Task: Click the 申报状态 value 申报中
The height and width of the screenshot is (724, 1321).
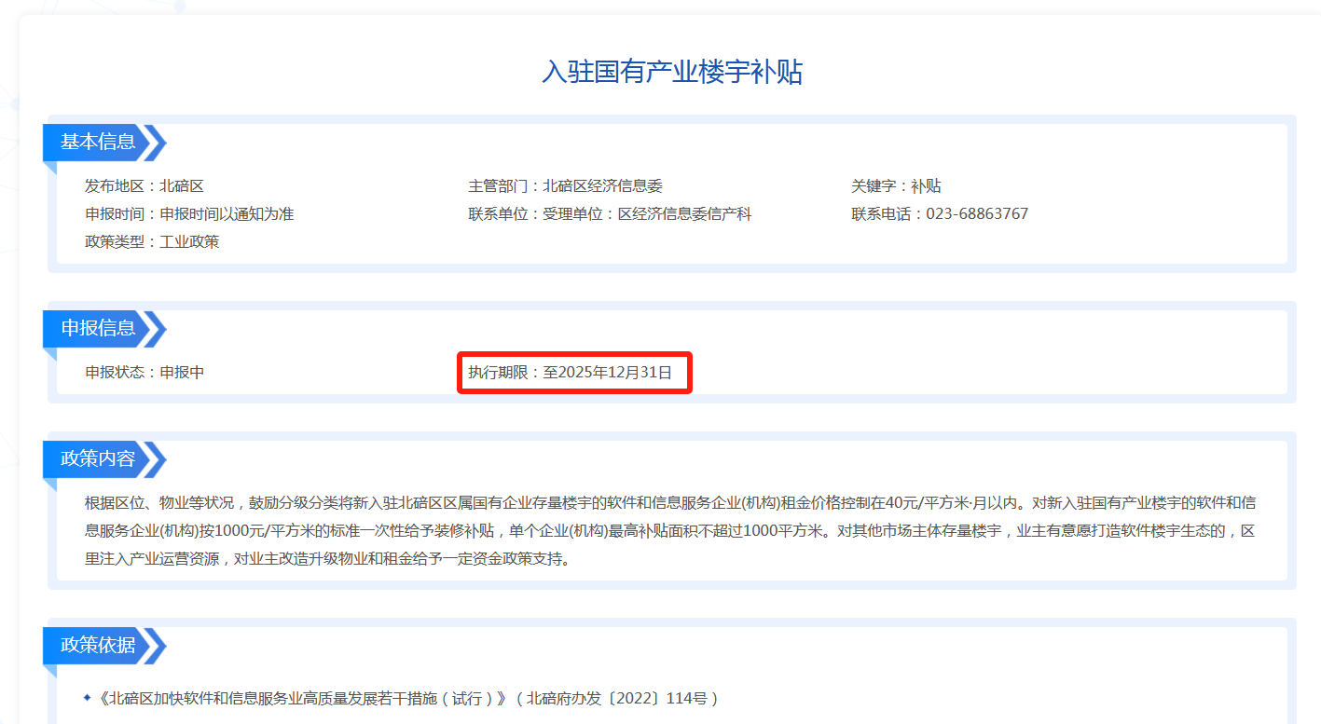Action: tap(182, 373)
